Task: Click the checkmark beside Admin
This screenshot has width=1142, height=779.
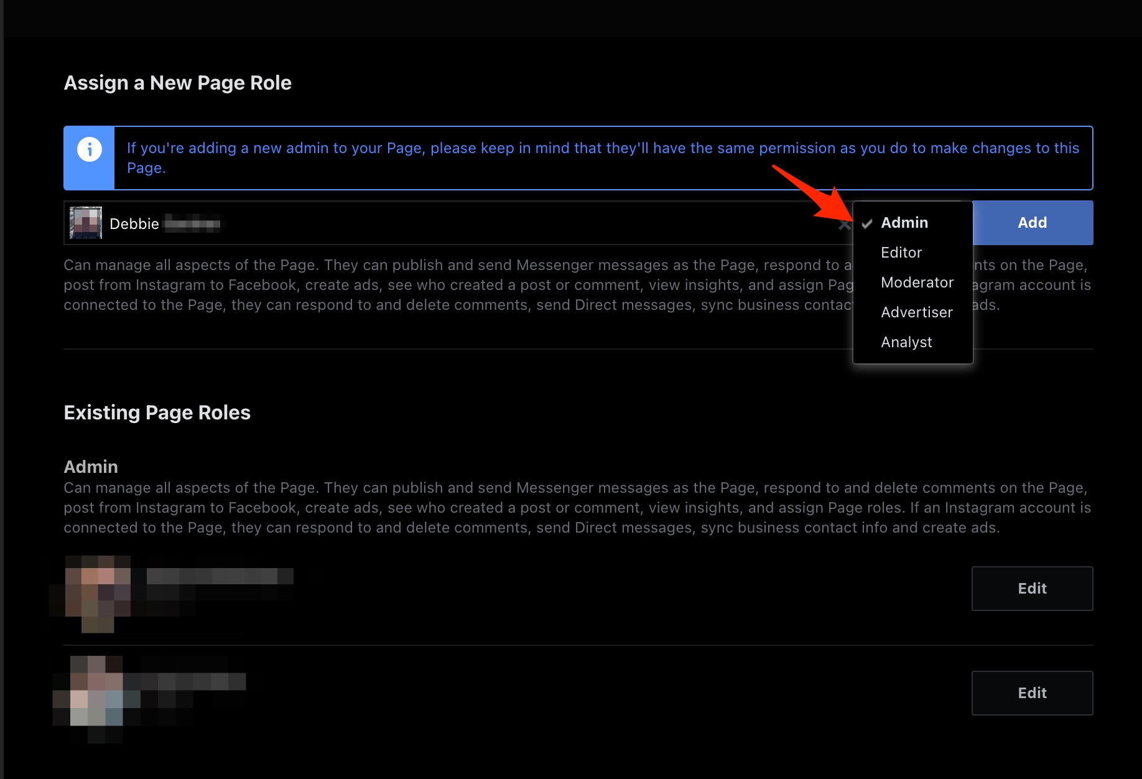Action: click(x=867, y=224)
